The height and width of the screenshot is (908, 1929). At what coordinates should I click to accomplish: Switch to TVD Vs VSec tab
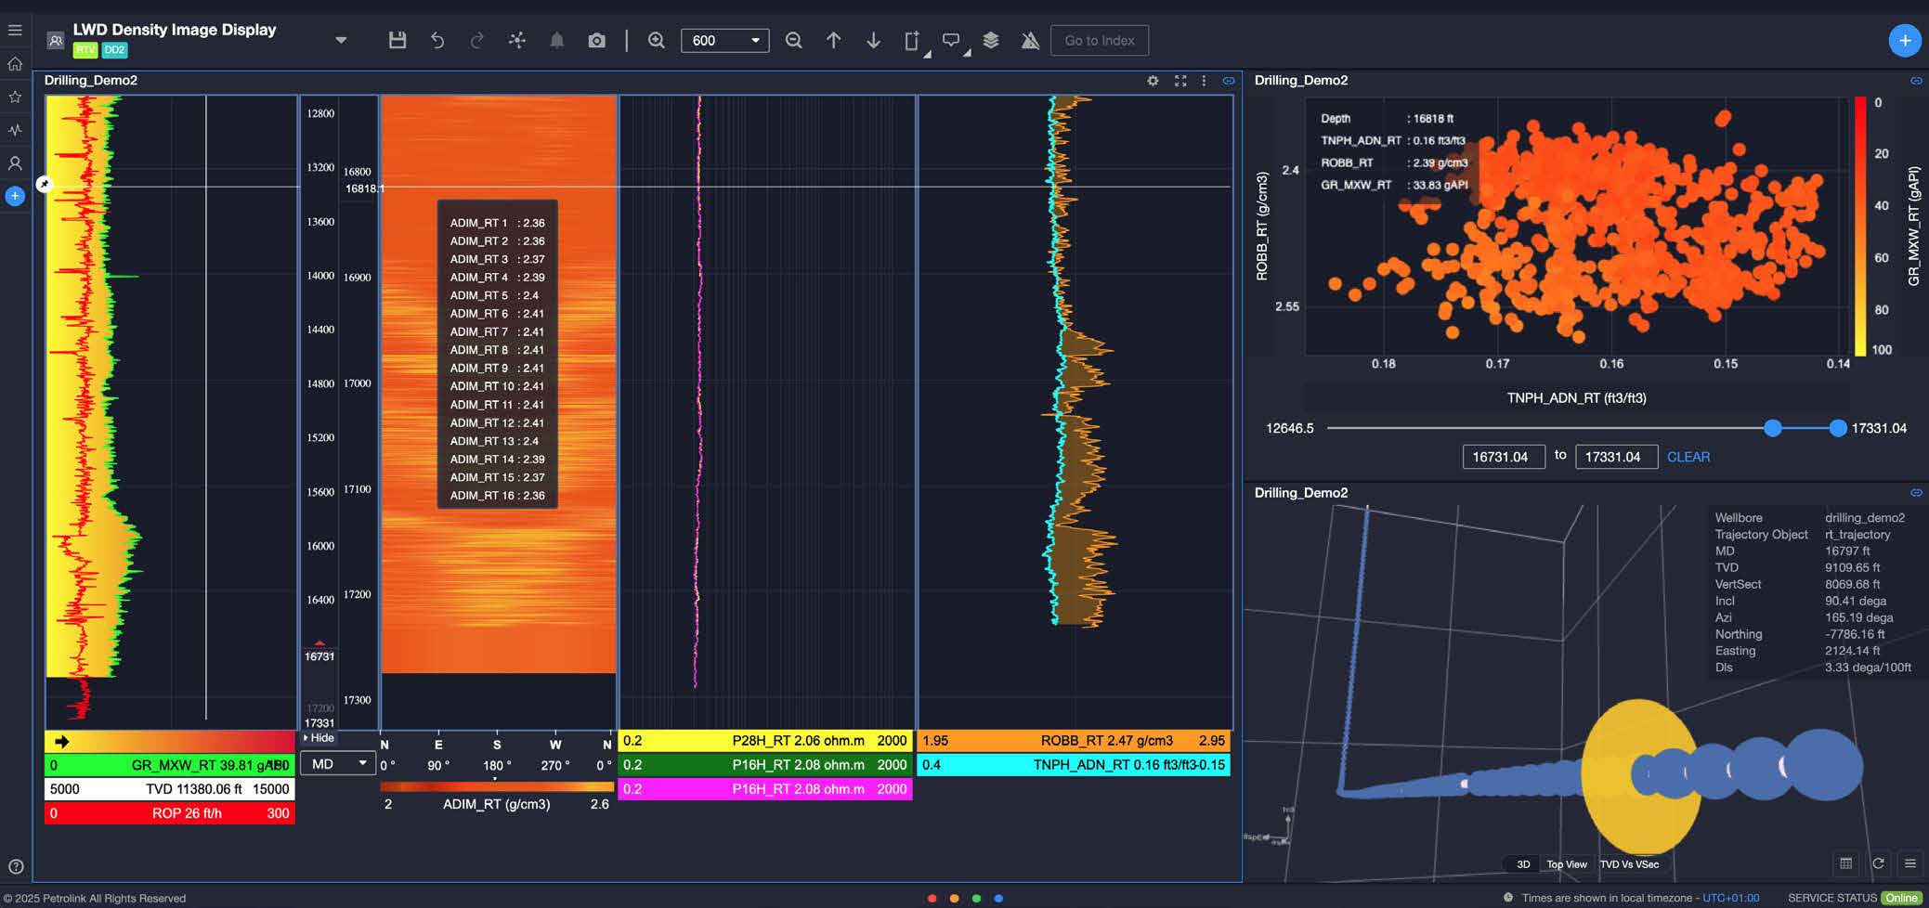[x=1629, y=864]
